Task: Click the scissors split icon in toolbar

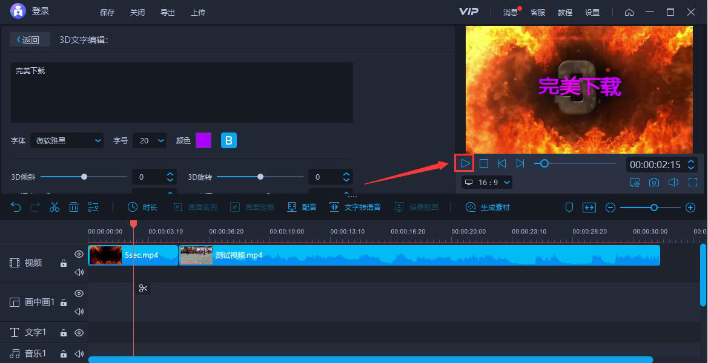Action: tap(55, 207)
